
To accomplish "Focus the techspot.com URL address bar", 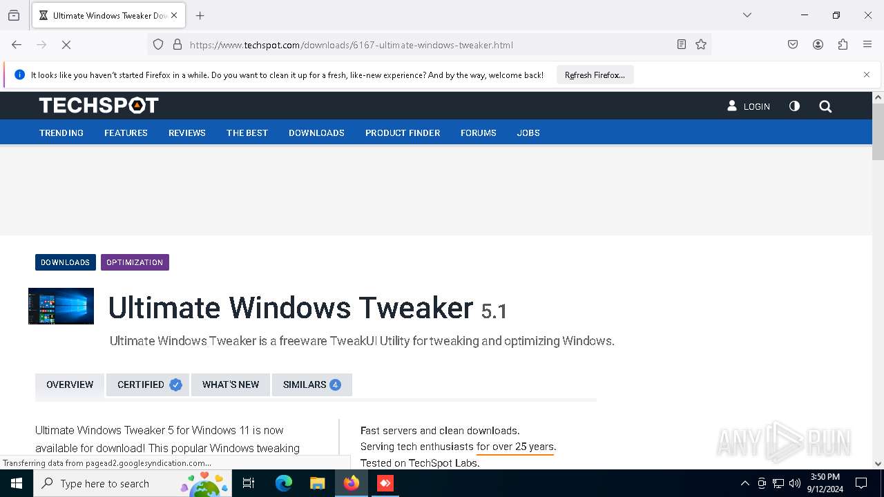I will [x=428, y=45].
